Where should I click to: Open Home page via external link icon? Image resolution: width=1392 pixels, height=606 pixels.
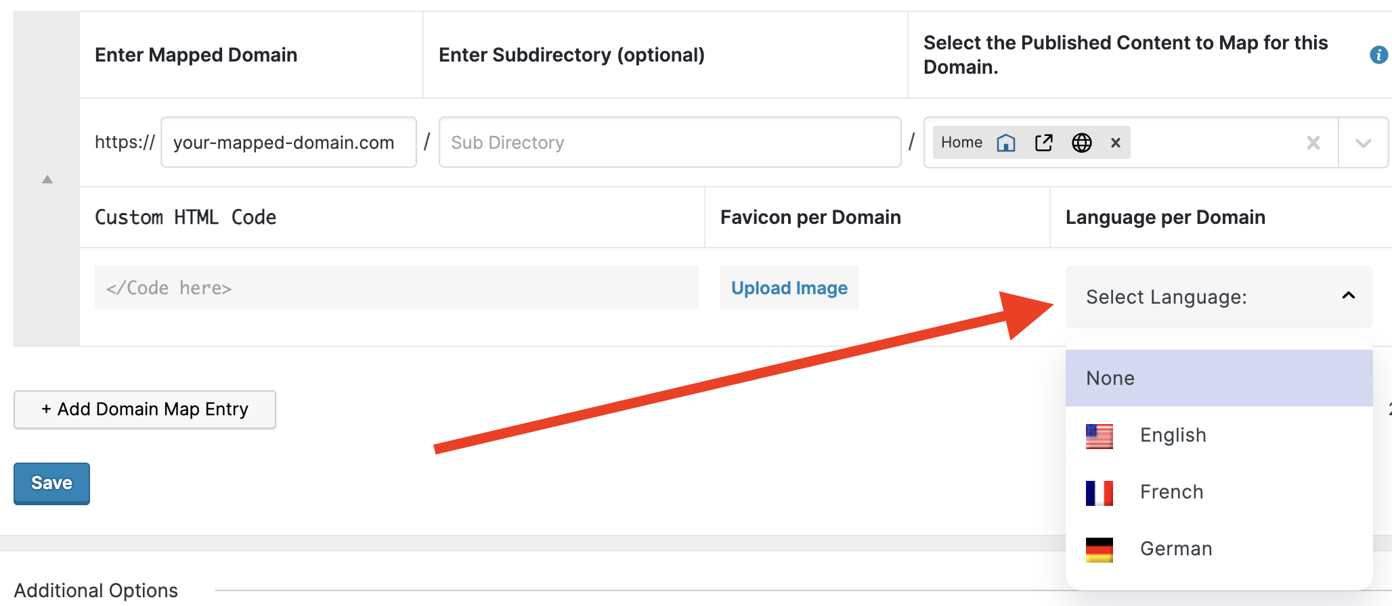coord(1044,143)
